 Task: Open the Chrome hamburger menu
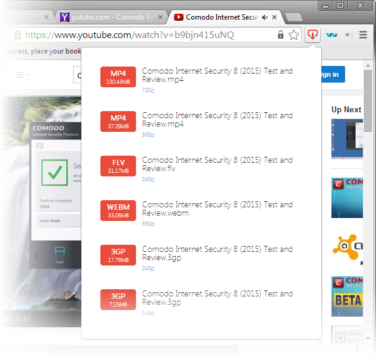click(x=363, y=35)
